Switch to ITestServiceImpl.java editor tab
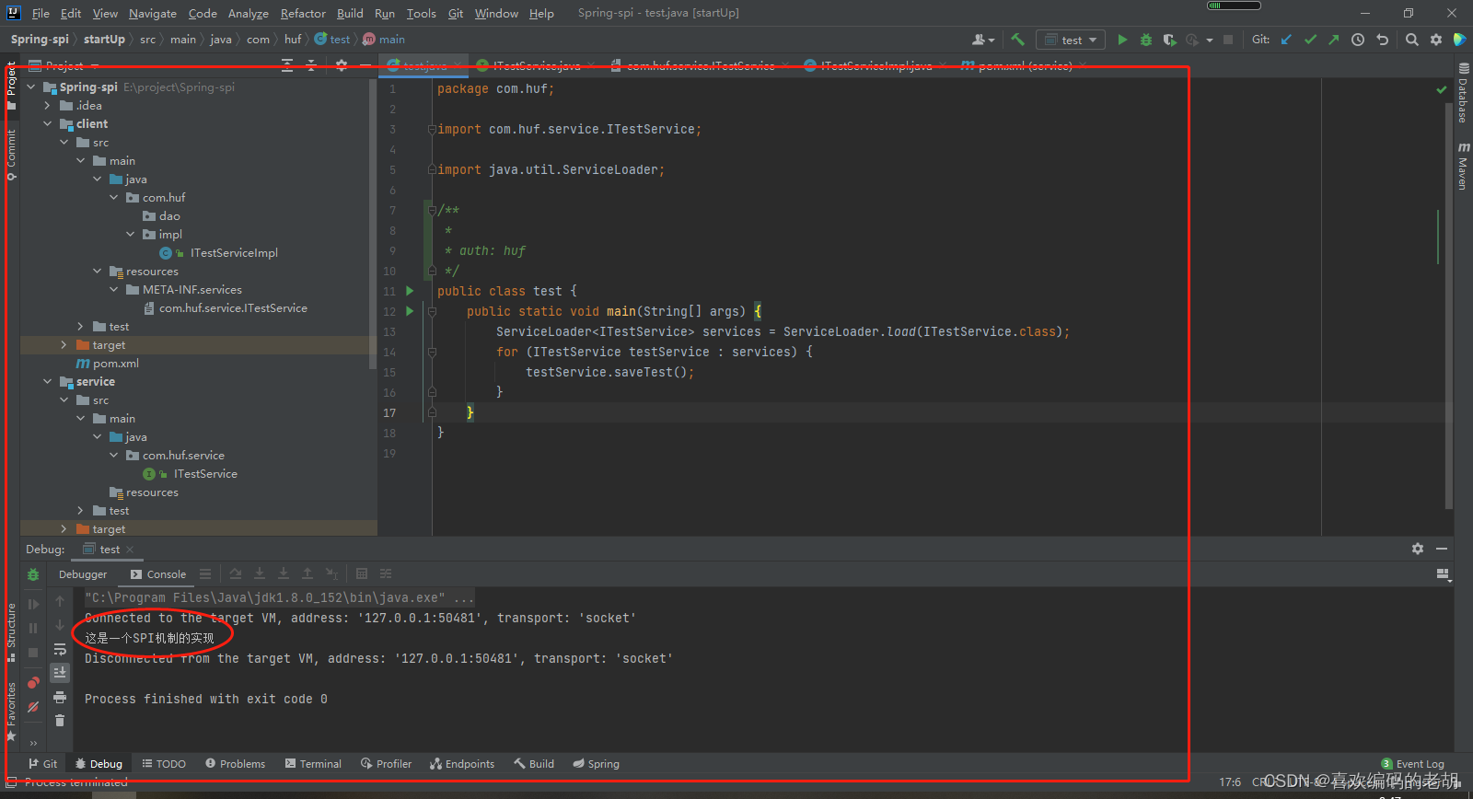 coord(876,65)
